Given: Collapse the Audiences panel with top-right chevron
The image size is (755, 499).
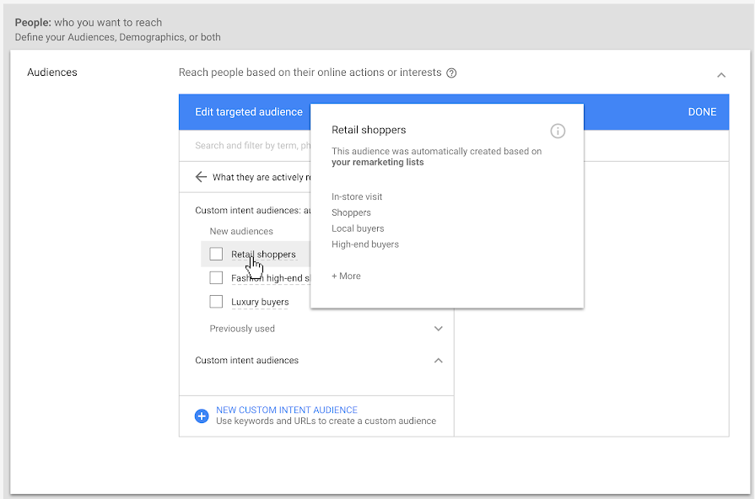Looking at the screenshot, I should point(721,75).
